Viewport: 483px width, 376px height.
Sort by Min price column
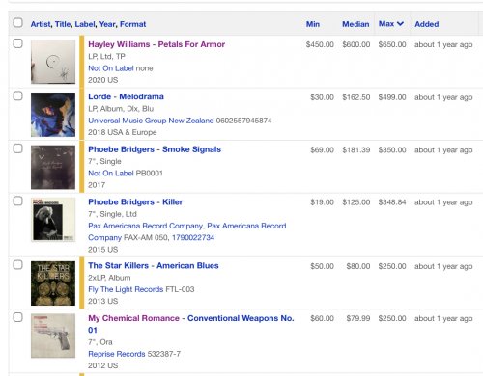pos(313,24)
